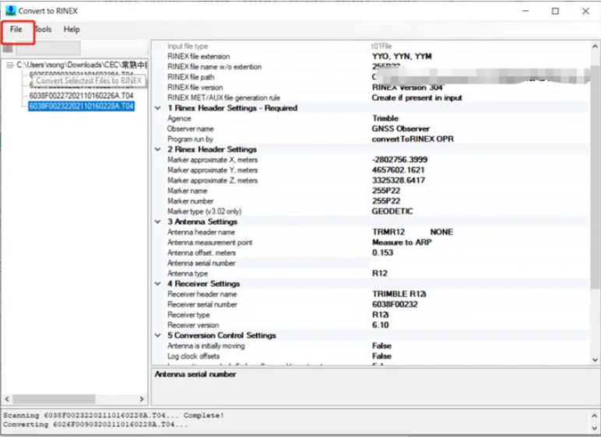Collapse the Antenna Settings section
Viewport: 601px width, 437px height.
pos(157,222)
